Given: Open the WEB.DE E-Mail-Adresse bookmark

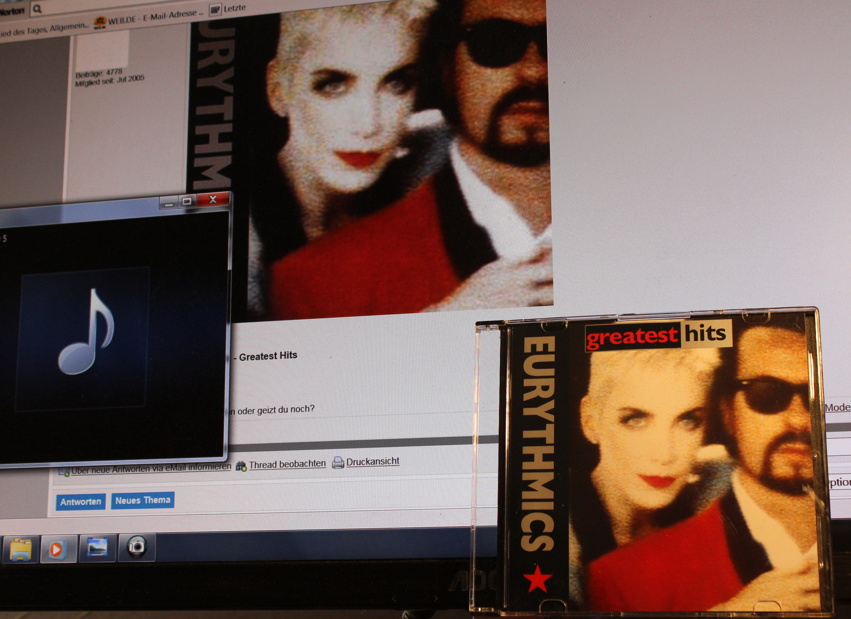Looking at the screenshot, I should 155,17.
